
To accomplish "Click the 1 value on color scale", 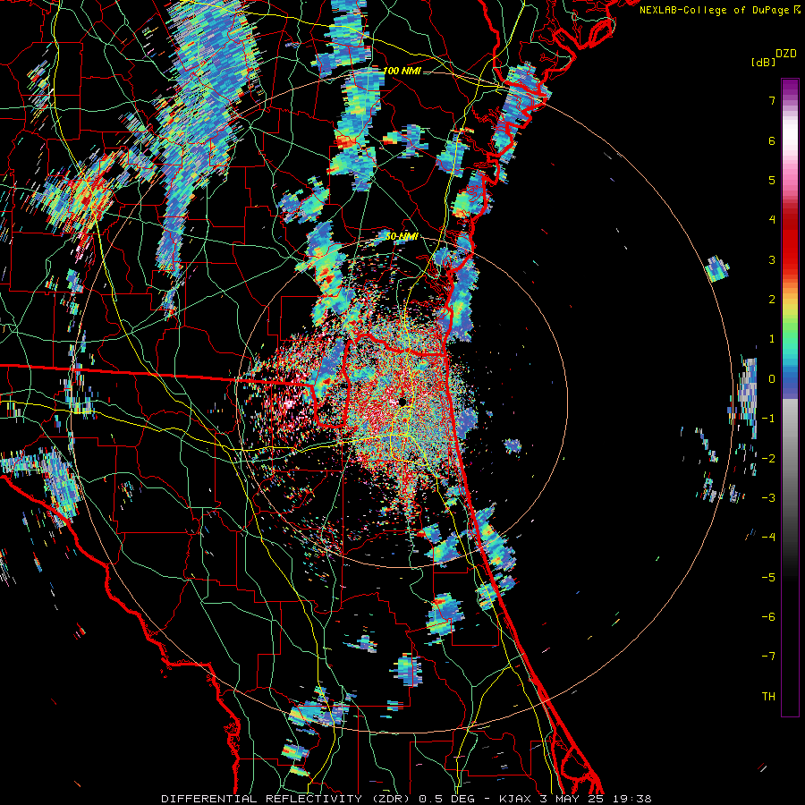I will pyautogui.click(x=772, y=339).
